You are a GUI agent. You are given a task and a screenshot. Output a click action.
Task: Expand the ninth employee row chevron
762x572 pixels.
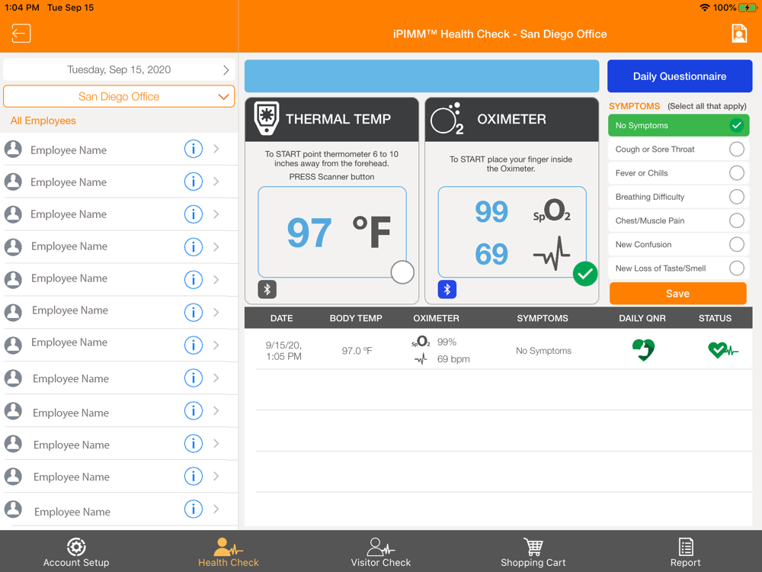coord(216,411)
